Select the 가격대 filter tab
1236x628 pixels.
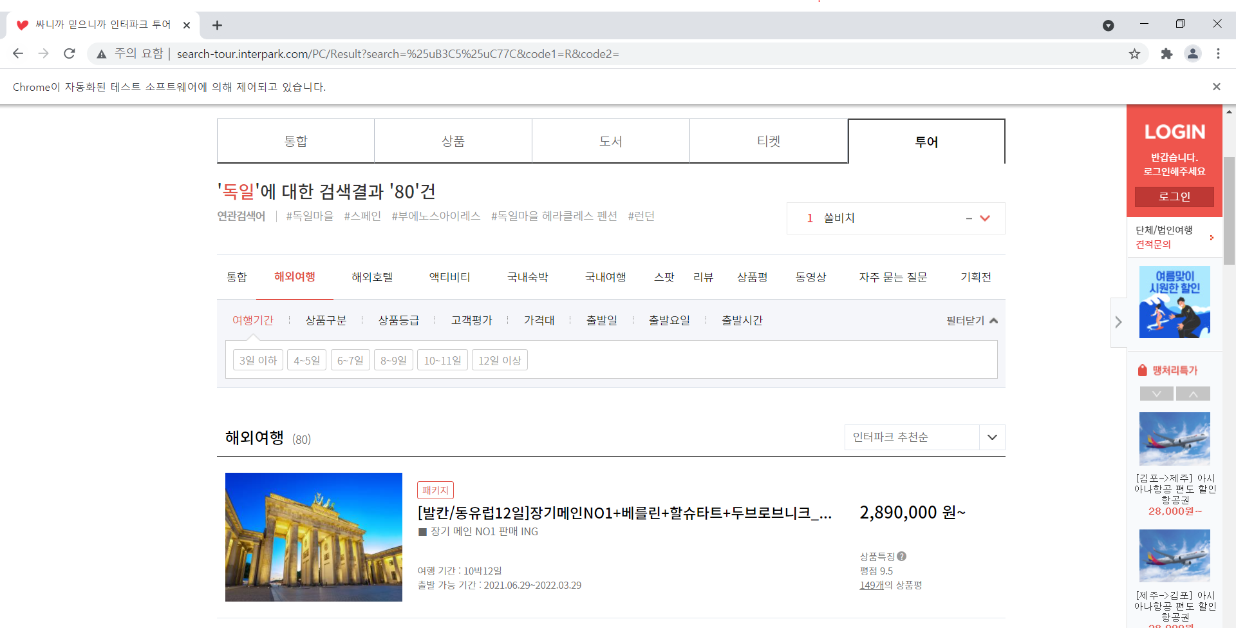coord(539,321)
